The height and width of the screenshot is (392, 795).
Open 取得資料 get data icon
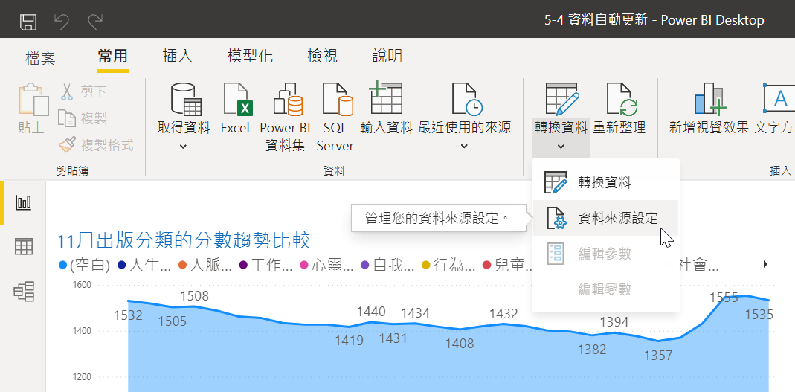tap(186, 100)
